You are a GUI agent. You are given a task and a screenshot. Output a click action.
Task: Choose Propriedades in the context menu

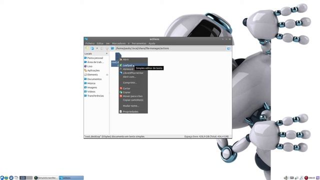[x=133, y=111]
